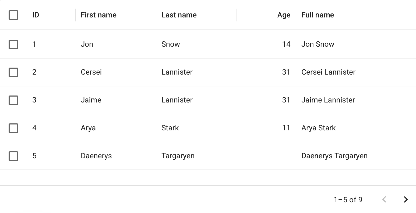Click the age cell showing 14
Screen dimensions: 416x213
(286, 44)
